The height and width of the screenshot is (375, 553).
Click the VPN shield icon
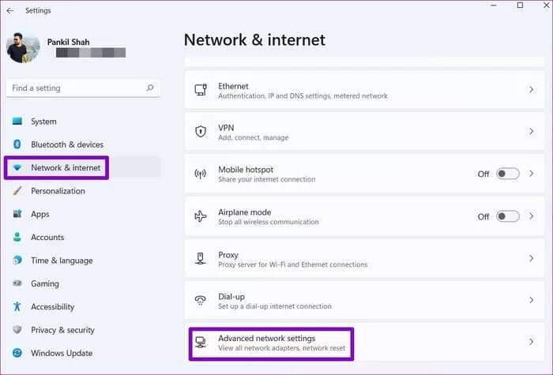[x=201, y=132]
